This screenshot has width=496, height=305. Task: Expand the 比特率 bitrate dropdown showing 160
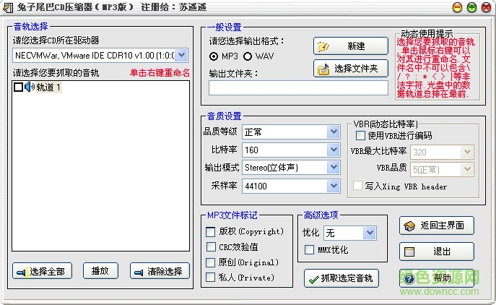(x=334, y=150)
